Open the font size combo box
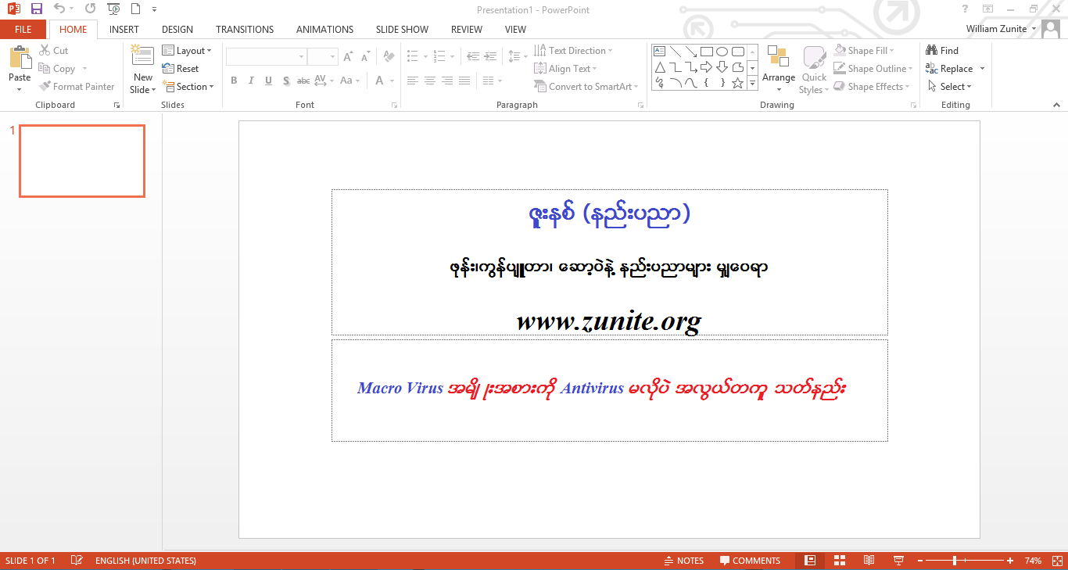 tap(322, 57)
